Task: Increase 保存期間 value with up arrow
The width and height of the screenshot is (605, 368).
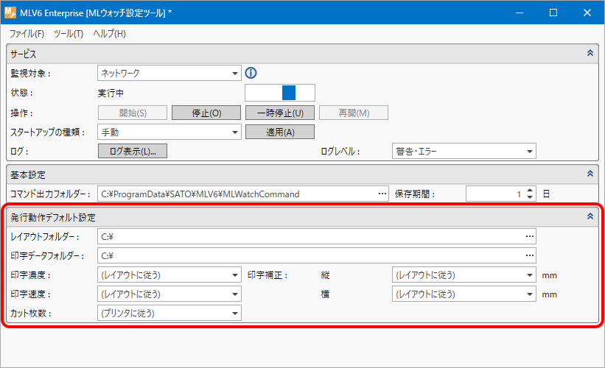Action: click(530, 190)
